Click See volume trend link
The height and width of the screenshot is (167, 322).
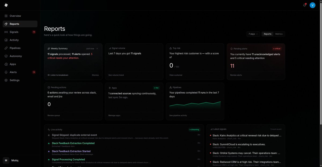tap(116, 75)
